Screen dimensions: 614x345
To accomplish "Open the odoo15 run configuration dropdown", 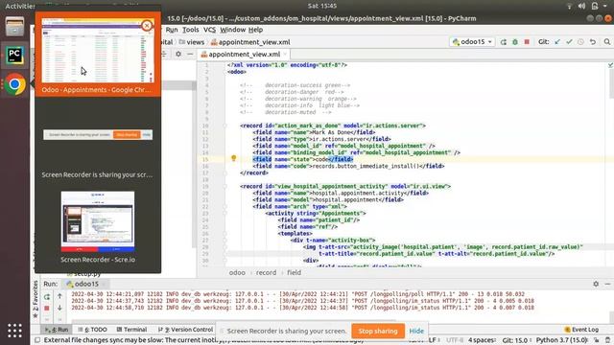I will (472, 42).
